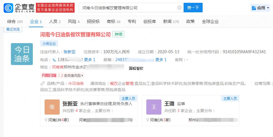Click the 河南(共4家) distribution text

pyautogui.click(x=59, y=120)
